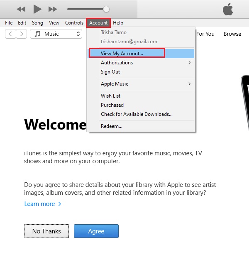The width and height of the screenshot is (249, 255).
Task: Expand the Apple Music submenu
Action: [141, 84]
